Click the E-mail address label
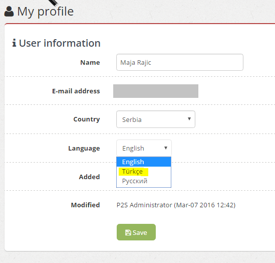This screenshot has height=263, width=275. pyautogui.click(x=76, y=91)
